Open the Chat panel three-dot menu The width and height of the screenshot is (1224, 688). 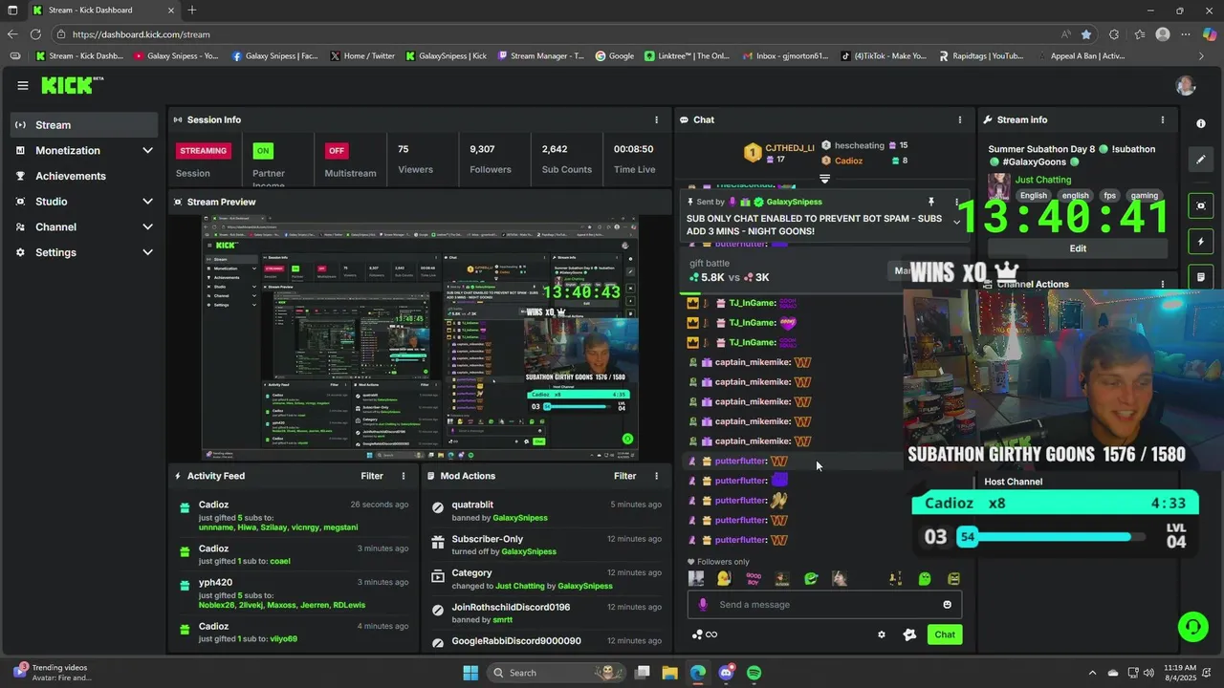click(960, 119)
